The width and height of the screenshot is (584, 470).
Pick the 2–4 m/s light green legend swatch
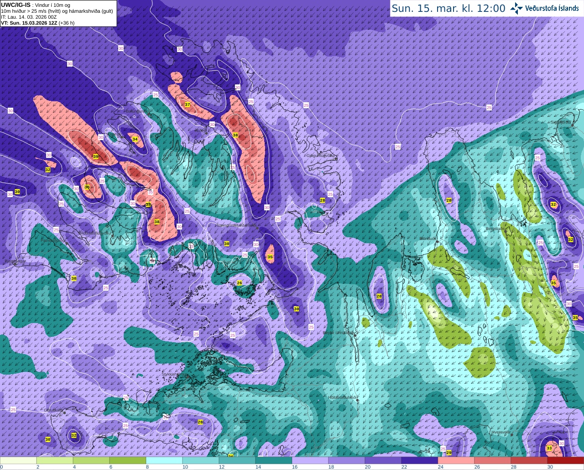[55, 461]
